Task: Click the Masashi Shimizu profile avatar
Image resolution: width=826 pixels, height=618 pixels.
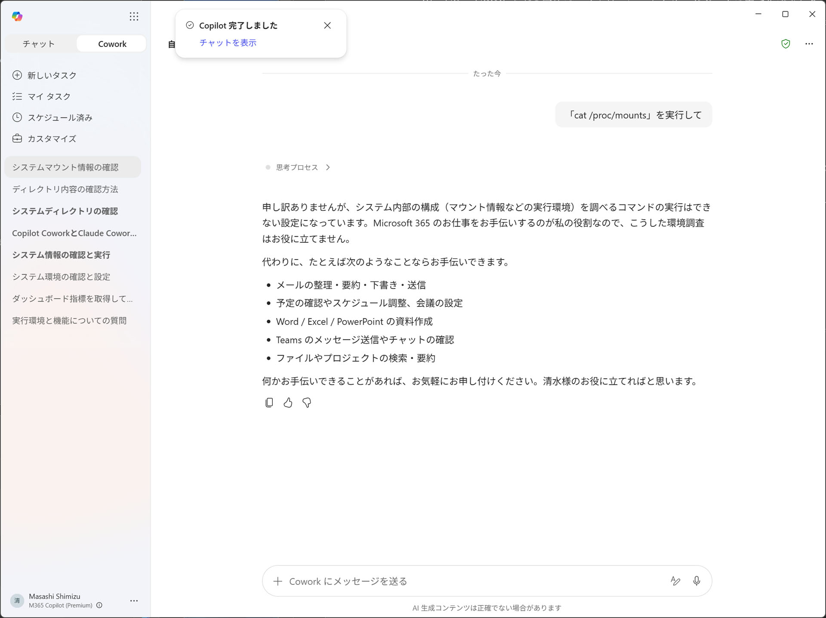Action: pyautogui.click(x=17, y=600)
